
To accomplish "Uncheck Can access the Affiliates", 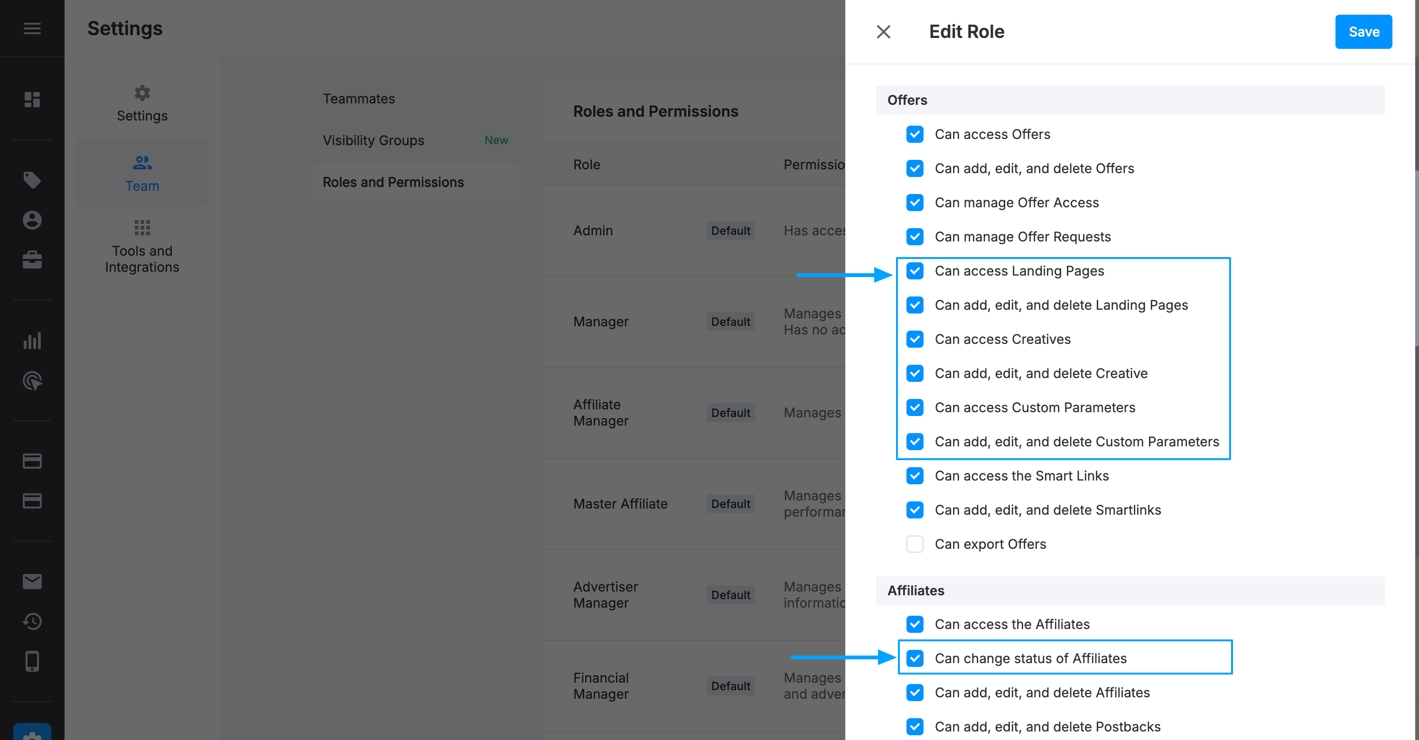I will 915,624.
